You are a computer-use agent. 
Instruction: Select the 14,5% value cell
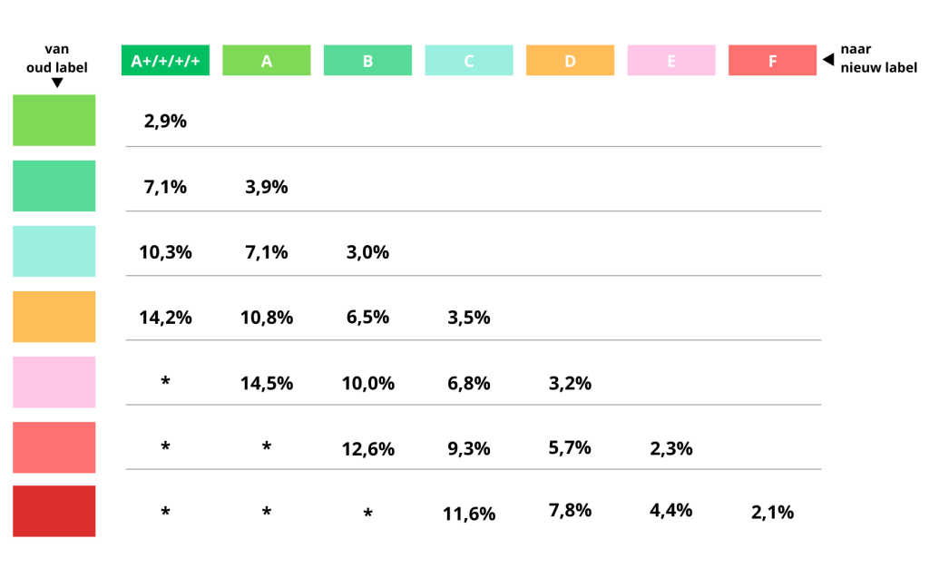[x=267, y=383]
